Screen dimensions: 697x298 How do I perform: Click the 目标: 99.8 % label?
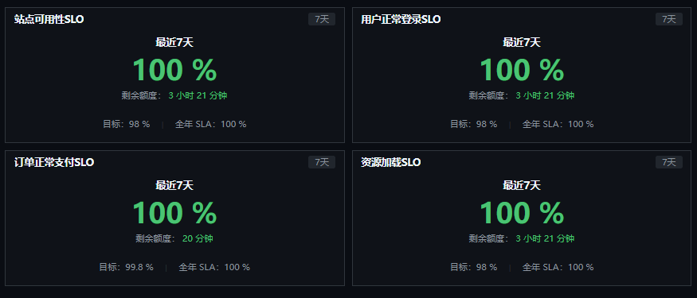(126, 267)
